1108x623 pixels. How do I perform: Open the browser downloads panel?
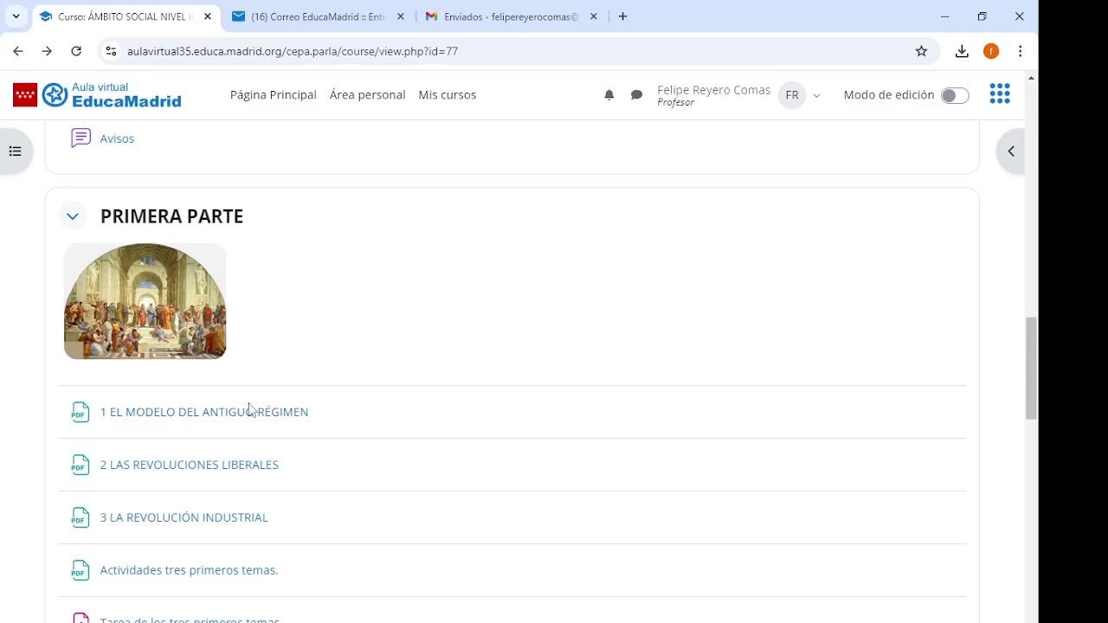[962, 51]
